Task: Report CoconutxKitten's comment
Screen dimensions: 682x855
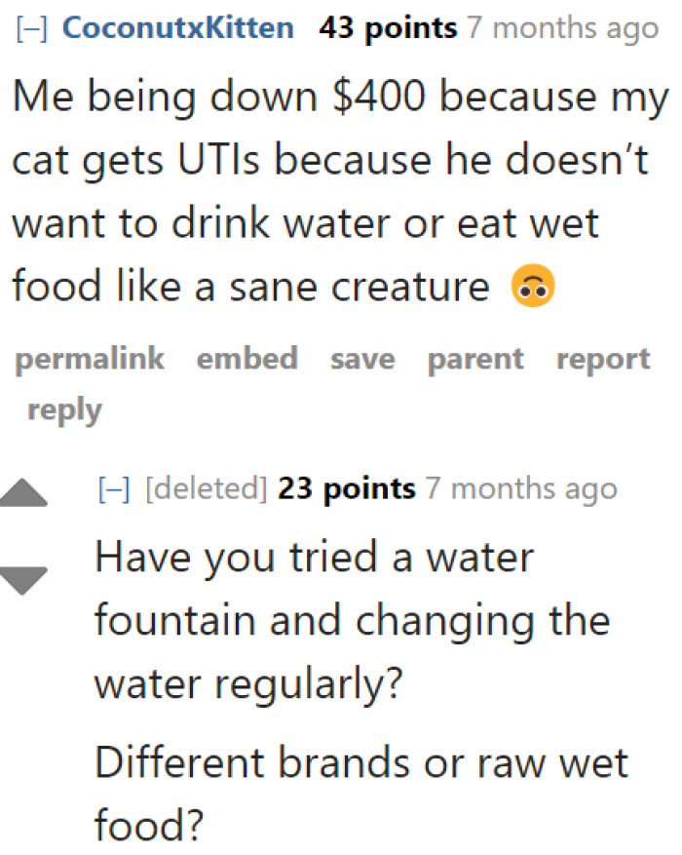Action: tap(602, 360)
